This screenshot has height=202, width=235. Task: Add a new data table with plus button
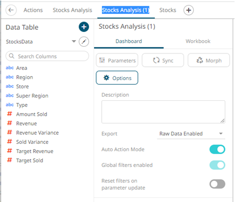coord(84,27)
